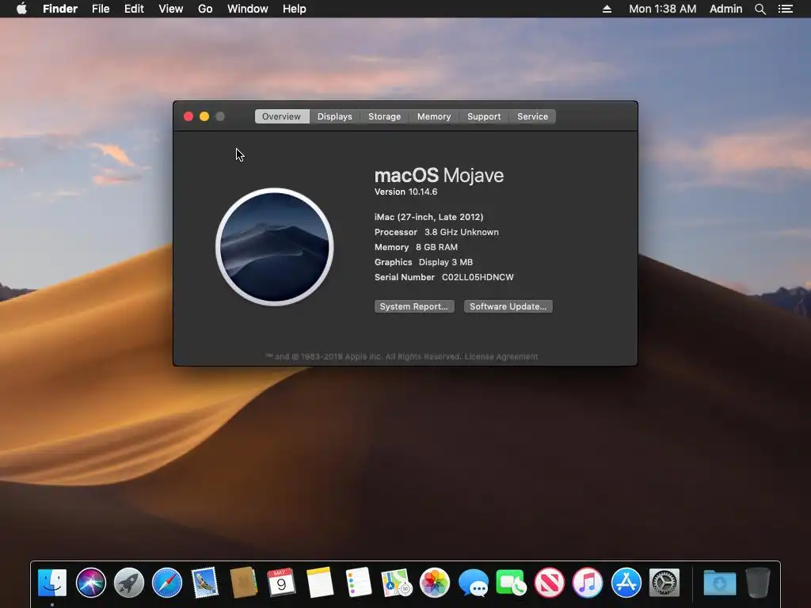This screenshot has height=608, width=811.
Task: Click the Software Update... button
Action: tap(508, 306)
